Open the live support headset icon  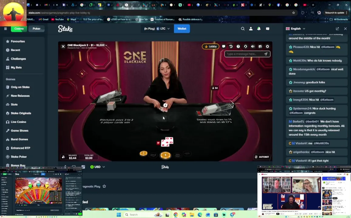point(245,46)
